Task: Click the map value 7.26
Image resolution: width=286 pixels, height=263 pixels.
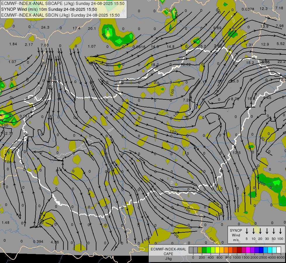Action: click(187, 100)
